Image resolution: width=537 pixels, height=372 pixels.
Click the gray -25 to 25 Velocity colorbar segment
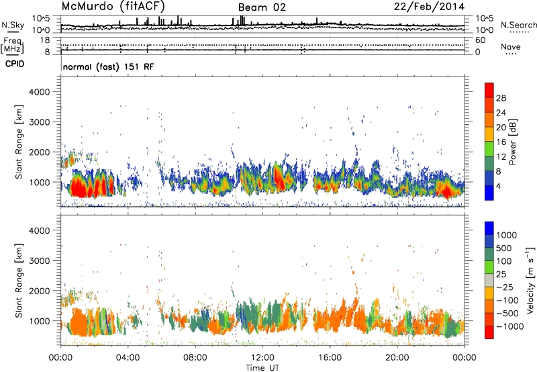pyautogui.click(x=489, y=280)
